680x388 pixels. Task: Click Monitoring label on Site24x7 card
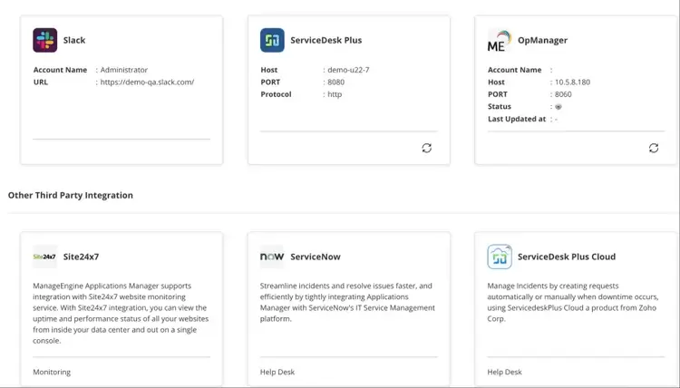pyautogui.click(x=52, y=372)
